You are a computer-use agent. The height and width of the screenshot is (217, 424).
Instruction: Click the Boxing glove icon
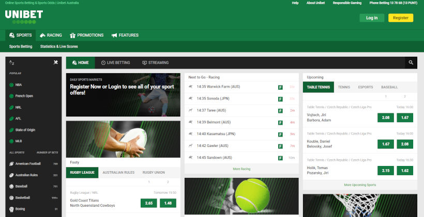point(11,209)
